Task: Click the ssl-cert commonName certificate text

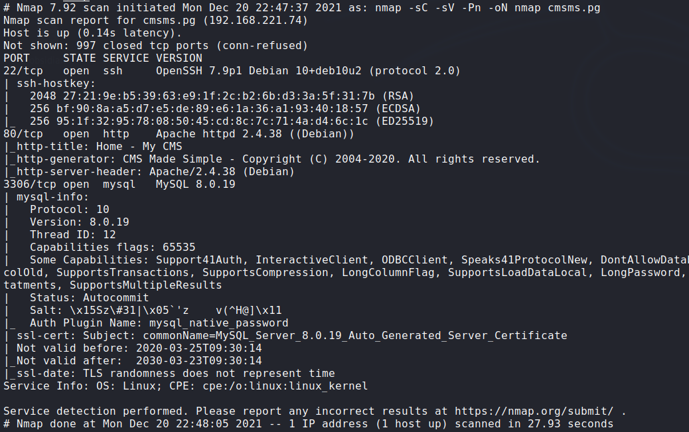Action: [x=355, y=336]
